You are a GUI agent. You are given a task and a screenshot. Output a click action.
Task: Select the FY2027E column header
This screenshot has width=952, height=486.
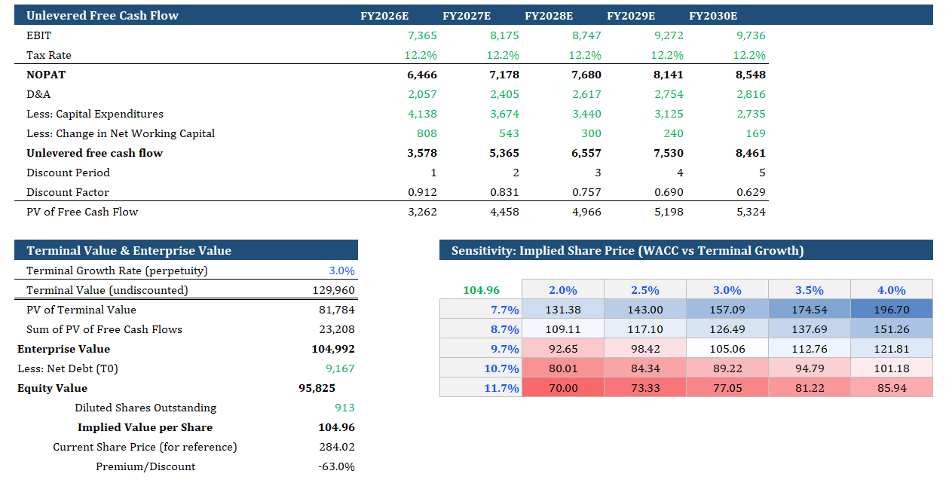pos(467,16)
